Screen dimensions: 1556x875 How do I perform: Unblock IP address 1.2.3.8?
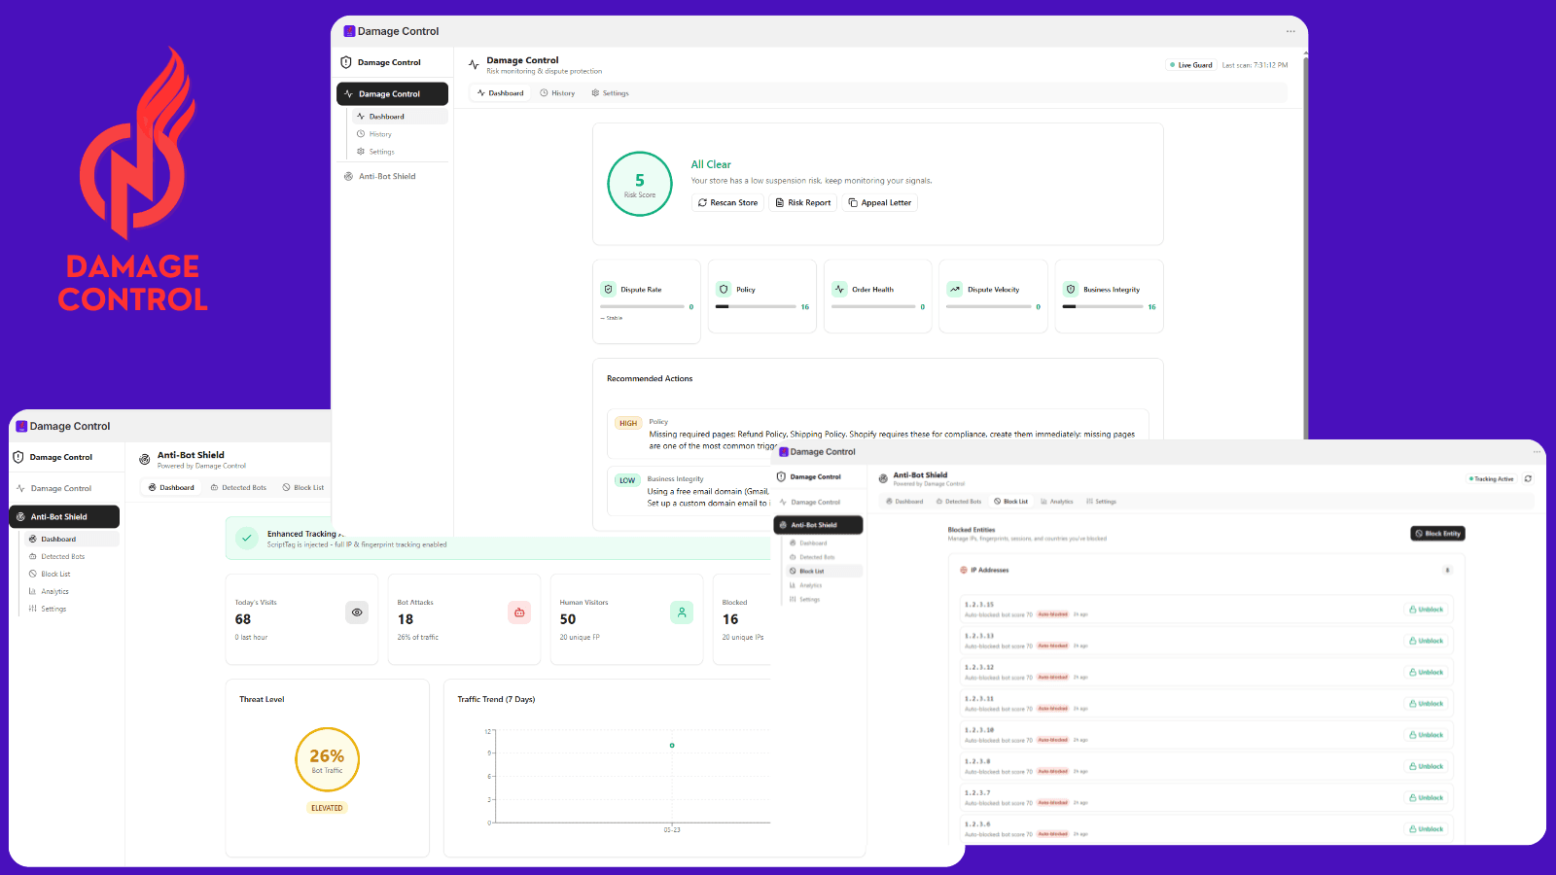[x=1427, y=766]
